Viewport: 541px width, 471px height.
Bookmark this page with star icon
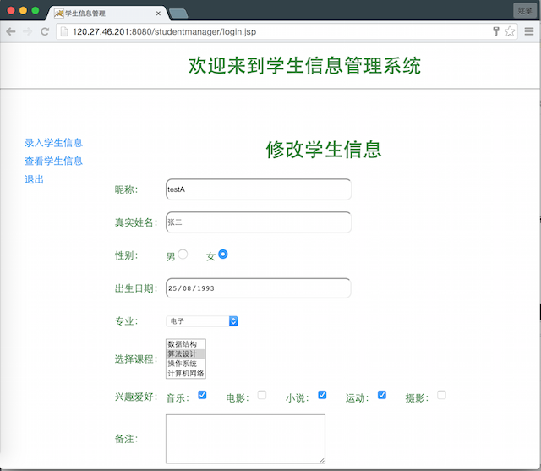click(x=510, y=31)
